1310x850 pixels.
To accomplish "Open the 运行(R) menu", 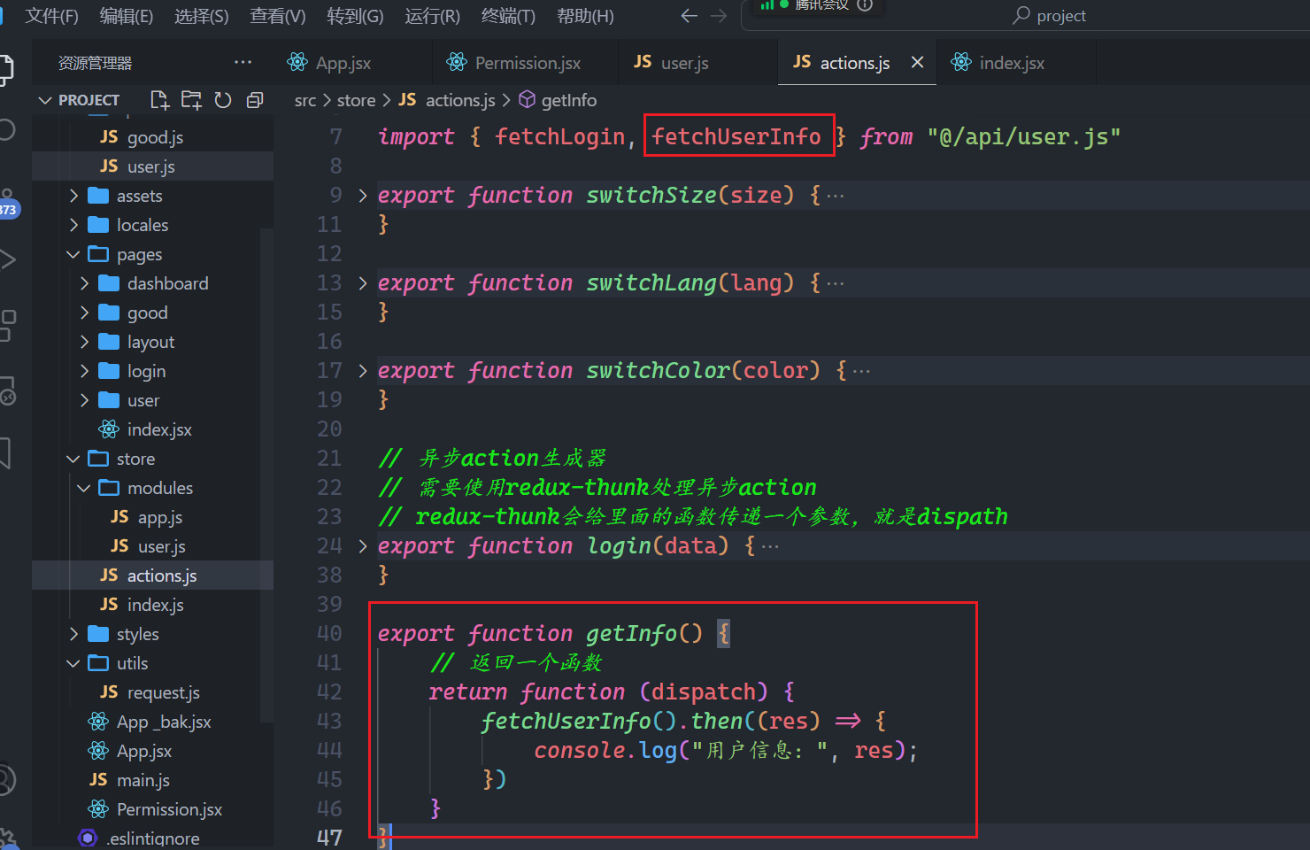I will [x=433, y=16].
